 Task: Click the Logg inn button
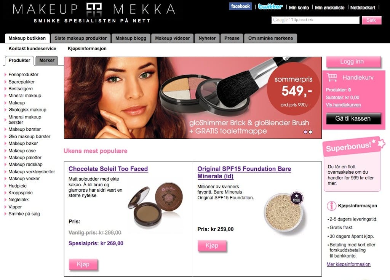[x=353, y=62]
